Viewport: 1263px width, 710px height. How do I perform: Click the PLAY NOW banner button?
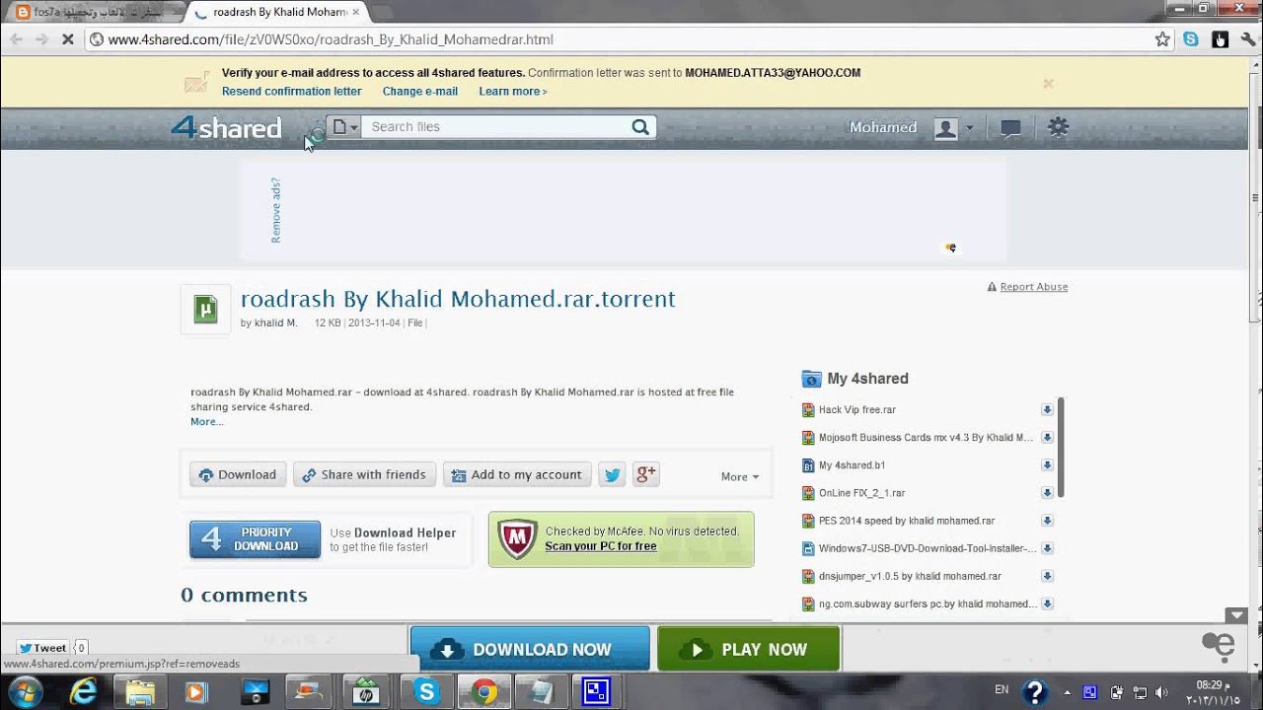coord(748,649)
